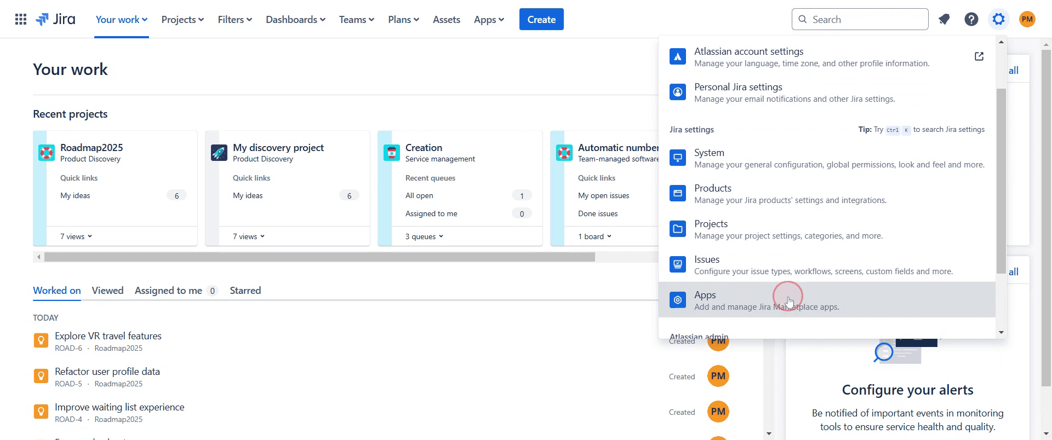Open the Apps dropdown in top navigation

point(489,20)
